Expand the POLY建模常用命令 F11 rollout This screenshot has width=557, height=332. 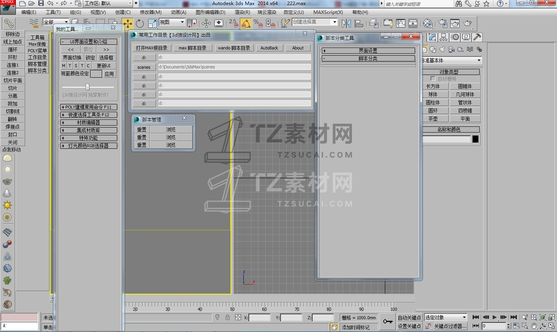click(89, 107)
